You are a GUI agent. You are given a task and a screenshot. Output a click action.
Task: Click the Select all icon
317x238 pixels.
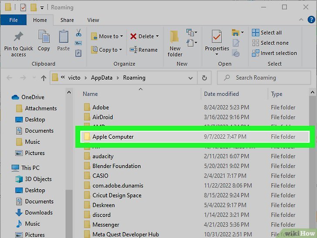[x=255, y=33]
